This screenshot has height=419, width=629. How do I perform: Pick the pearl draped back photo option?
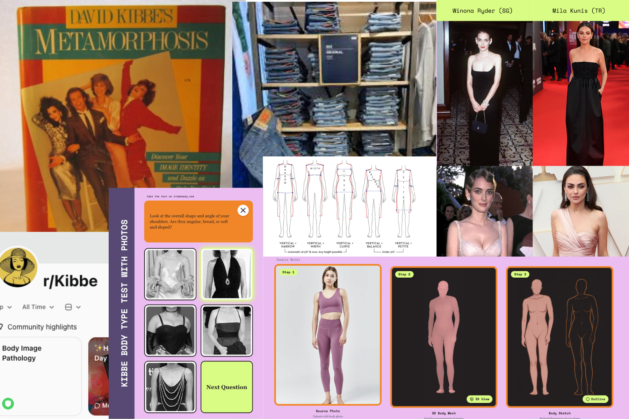pyautogui.click(x=170, y=387)
